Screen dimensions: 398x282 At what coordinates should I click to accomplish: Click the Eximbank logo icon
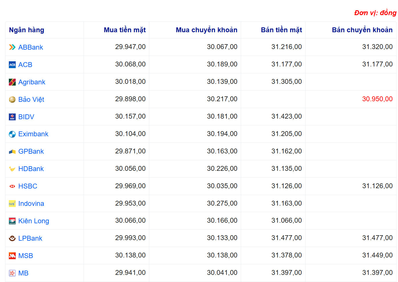[12, 134]
